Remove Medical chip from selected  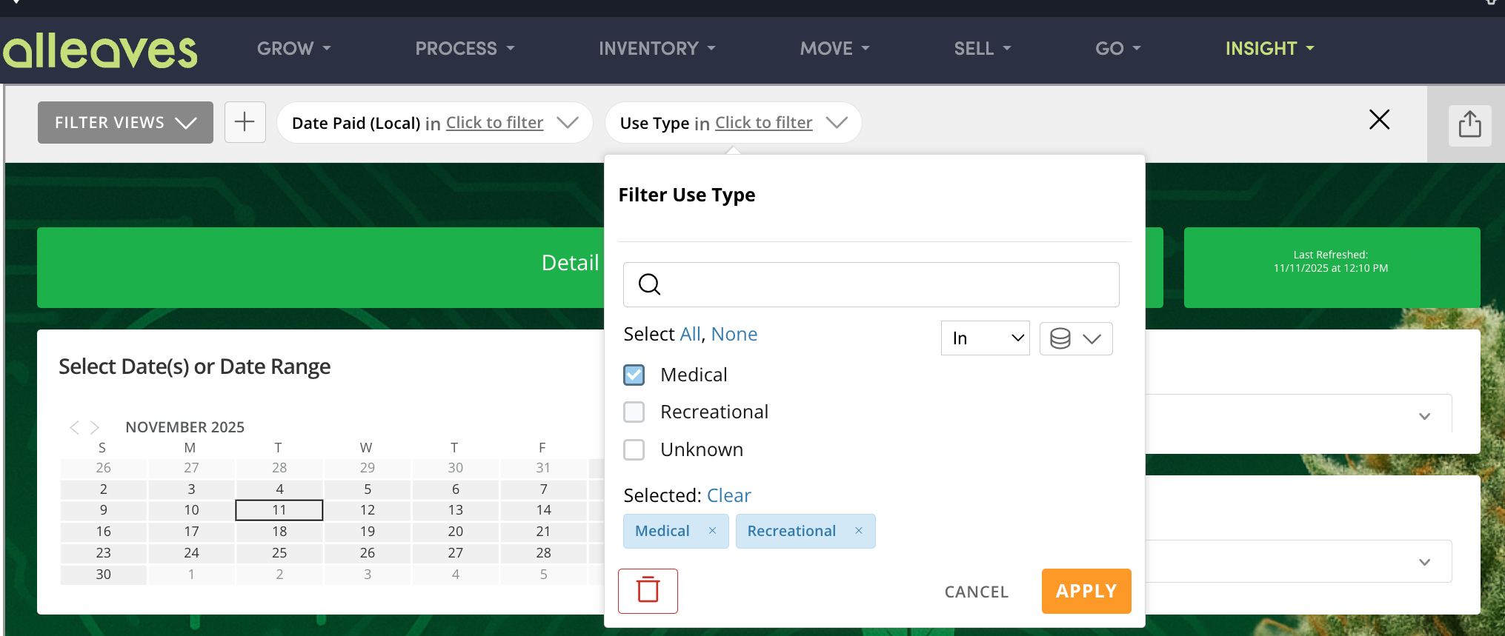tap(712, 531)
